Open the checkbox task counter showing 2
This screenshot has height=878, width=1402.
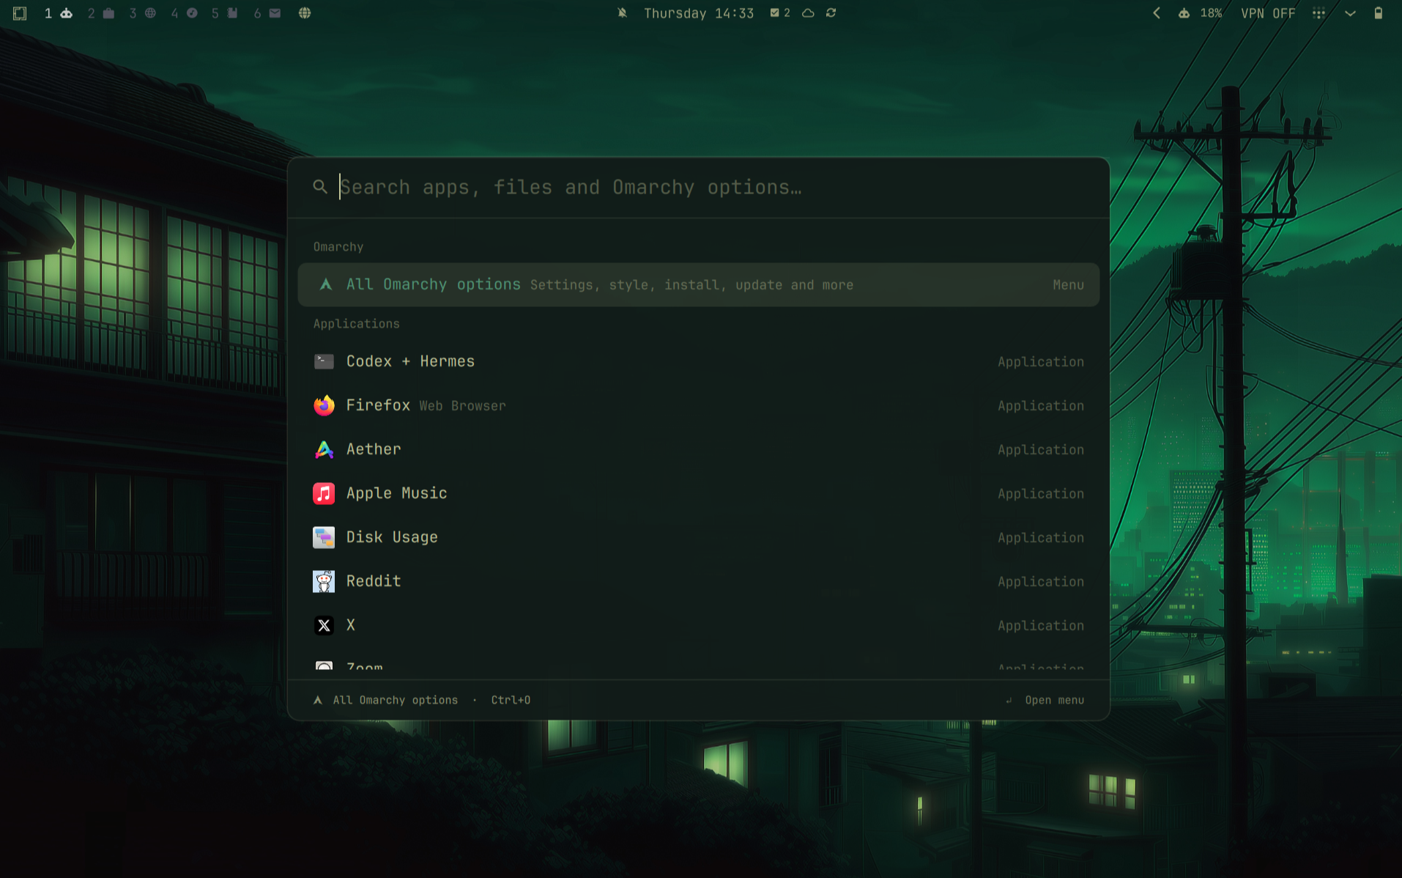pos(779,13)
